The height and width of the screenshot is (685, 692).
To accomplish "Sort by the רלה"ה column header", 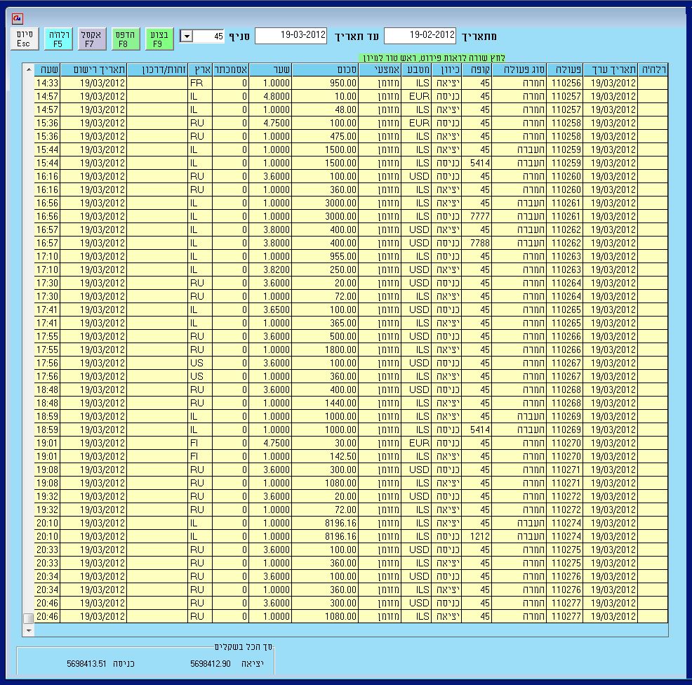I will [x=653, y=69].
